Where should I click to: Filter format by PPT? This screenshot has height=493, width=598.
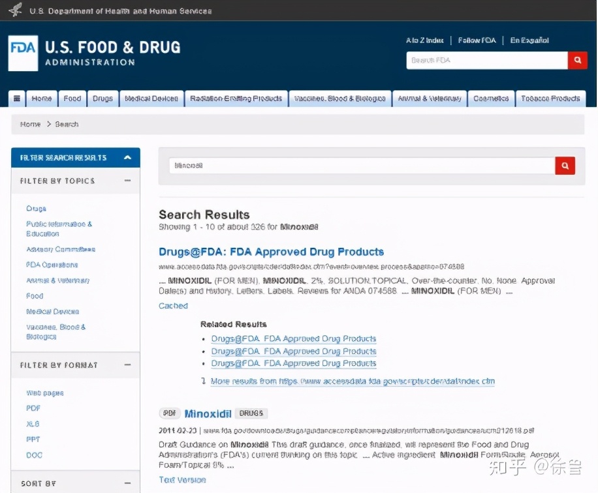click(33, 440)
